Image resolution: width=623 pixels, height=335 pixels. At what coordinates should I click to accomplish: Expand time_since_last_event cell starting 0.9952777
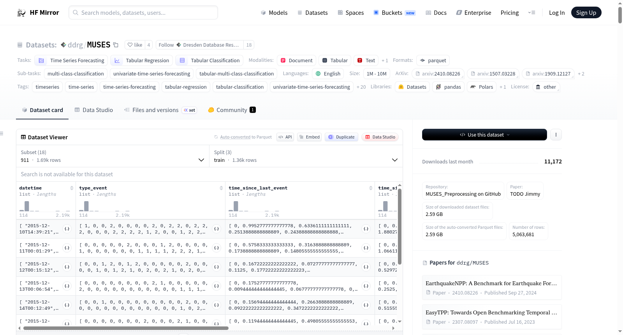pos(366,229)
